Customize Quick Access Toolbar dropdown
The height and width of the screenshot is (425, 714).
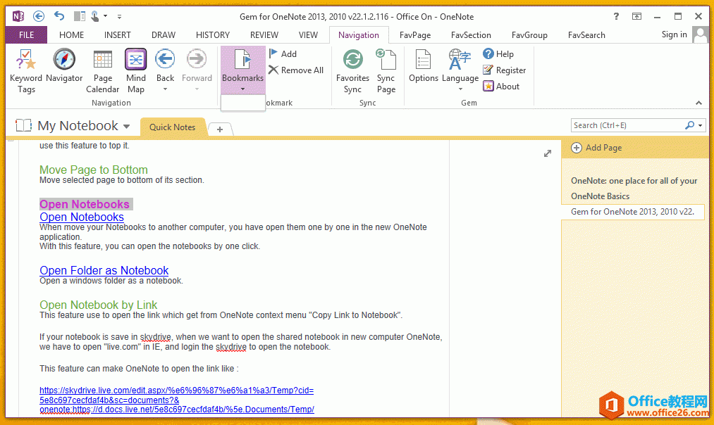119,17
